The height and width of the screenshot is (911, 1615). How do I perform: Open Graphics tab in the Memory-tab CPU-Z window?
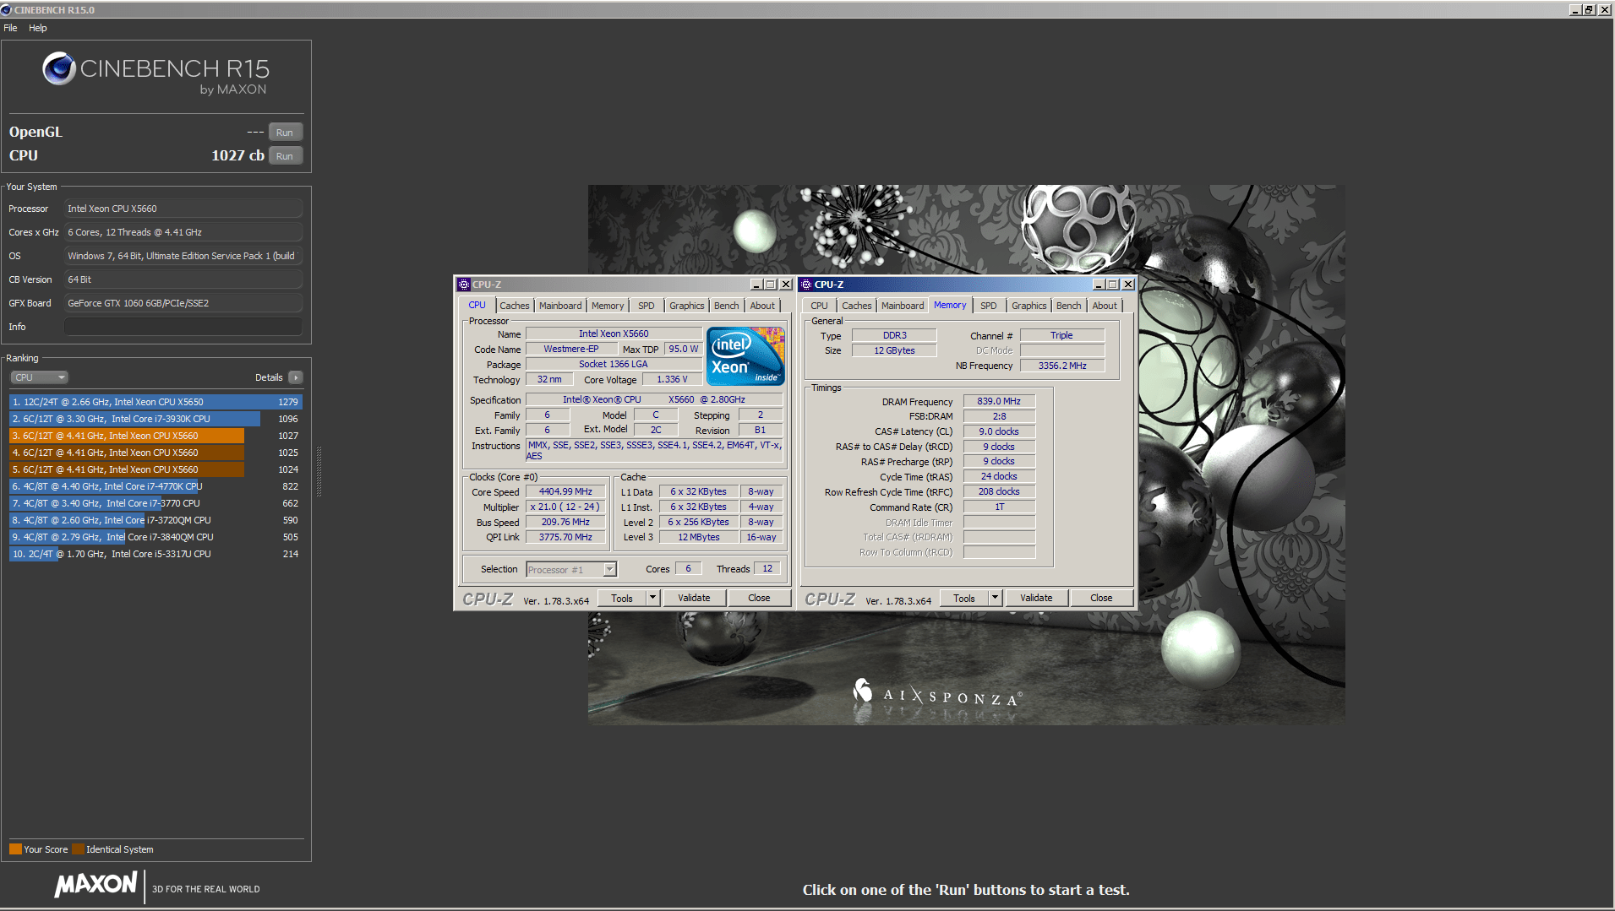pos(1028,306)
